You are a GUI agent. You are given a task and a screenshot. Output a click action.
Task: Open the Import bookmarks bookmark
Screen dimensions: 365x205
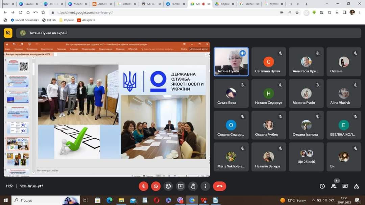[25, 20]
